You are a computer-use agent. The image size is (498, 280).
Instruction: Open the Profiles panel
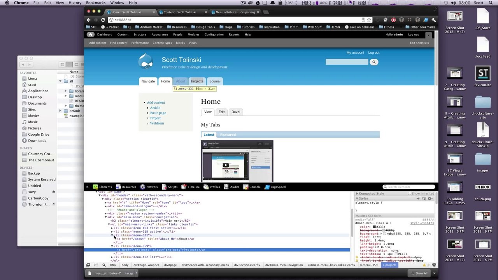(211, 187)
